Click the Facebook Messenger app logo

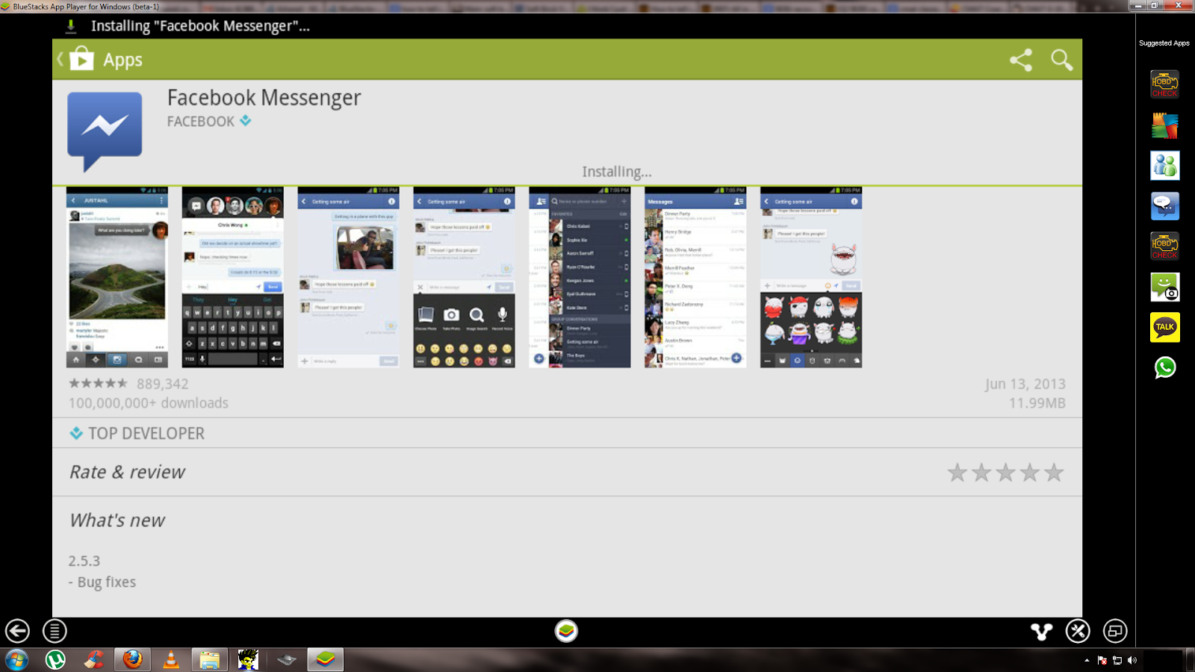point(105,131)
